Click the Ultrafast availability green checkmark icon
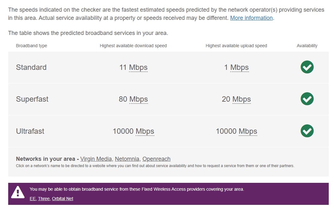 pyautogui.click(x=307, y=131)
